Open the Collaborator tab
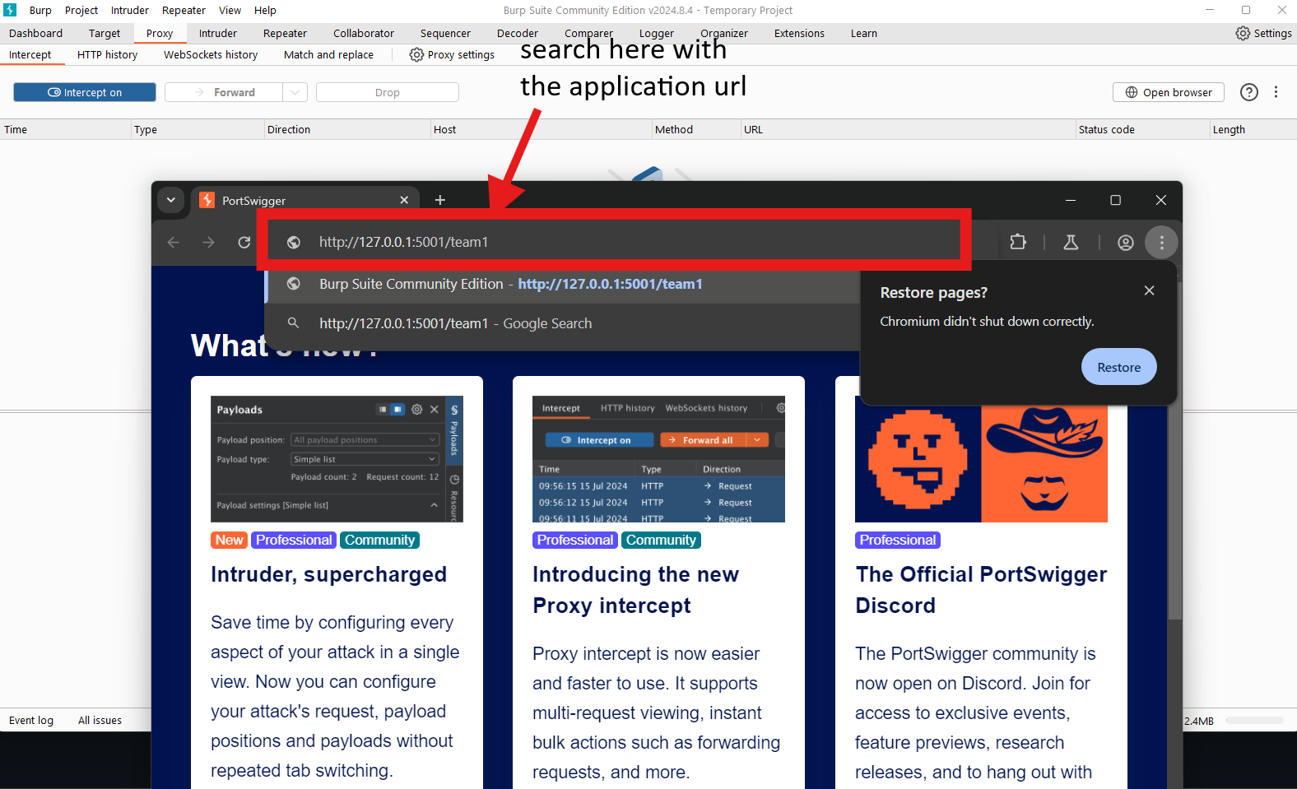Image resolution: width=1297 pixels, height=789 pixels. coord(364,33)
